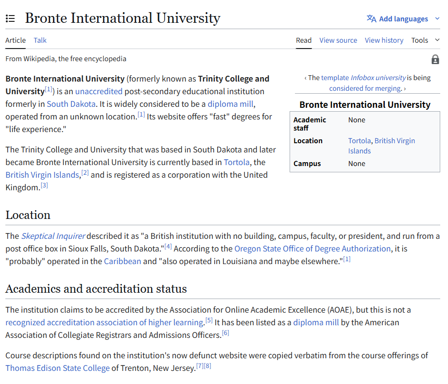This screenshot has height=384, width=448.
Task: Visit the unaccredited article link
Action: [x=99, y=91]
